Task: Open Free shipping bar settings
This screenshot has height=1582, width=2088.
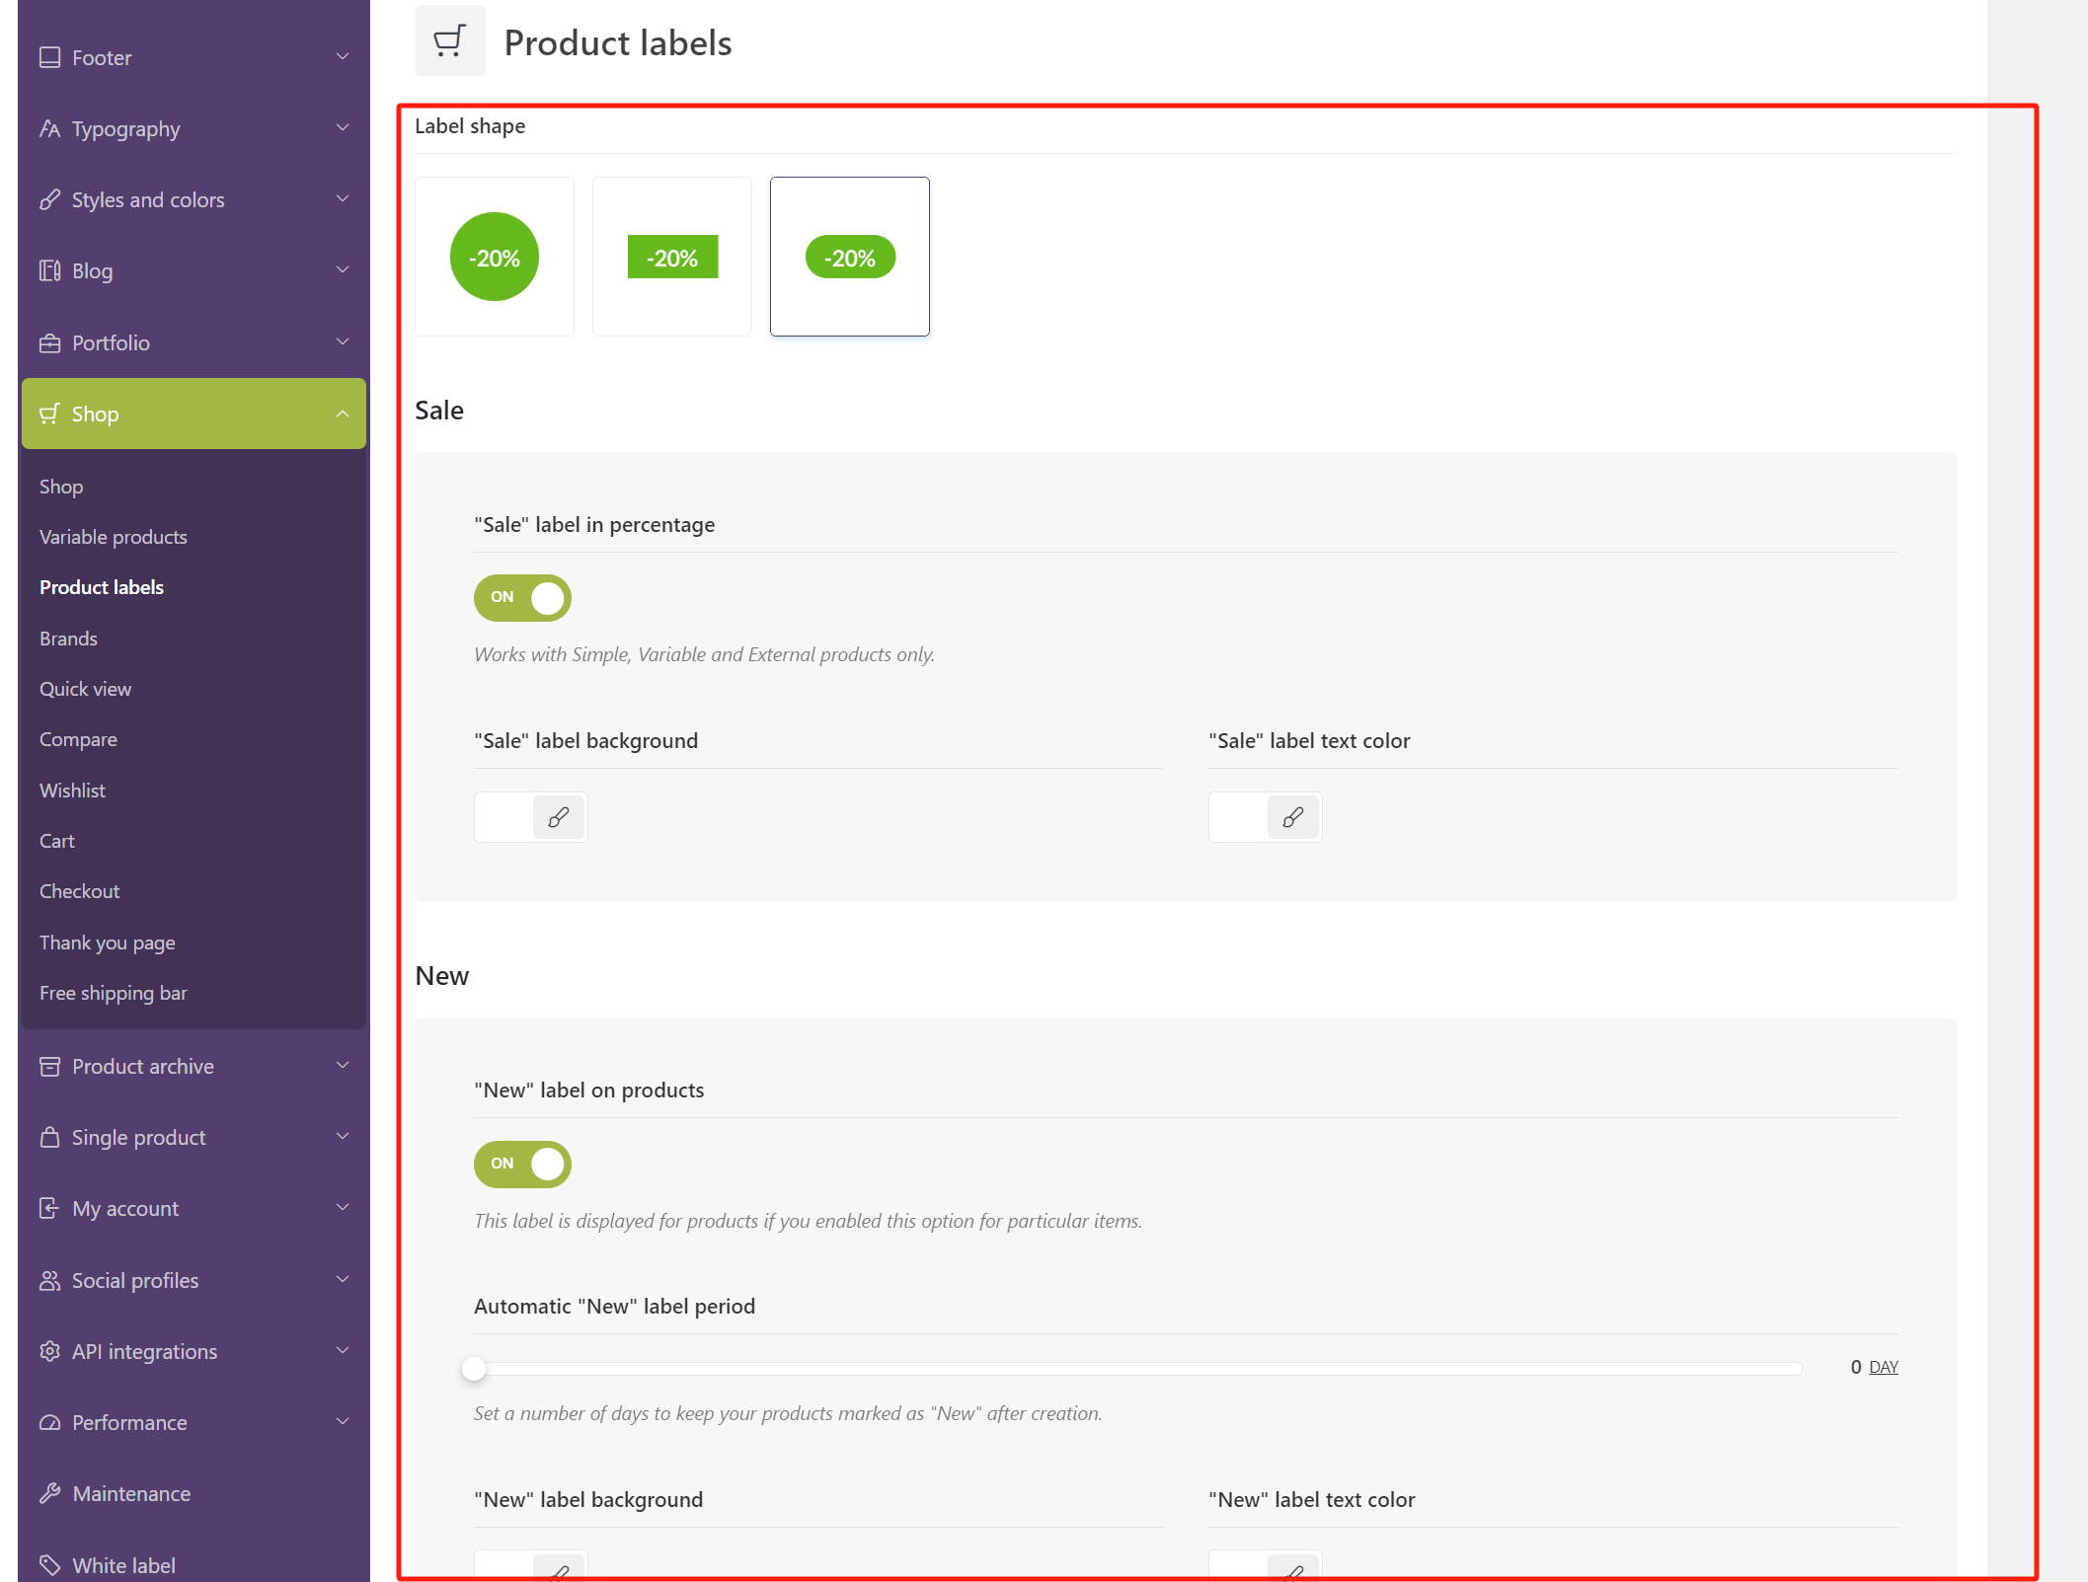Action: click(113, 993)
